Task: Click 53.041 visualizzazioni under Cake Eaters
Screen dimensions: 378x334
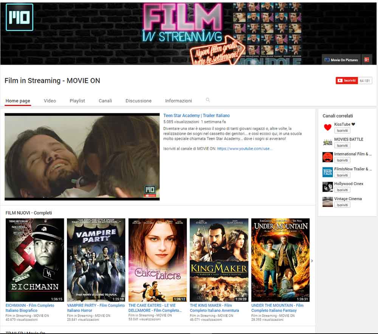Action: point(144,319)
